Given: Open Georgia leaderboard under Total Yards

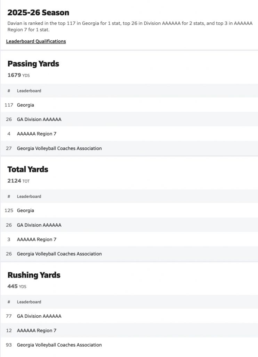Looking at the screenshot, I should 25,211.
